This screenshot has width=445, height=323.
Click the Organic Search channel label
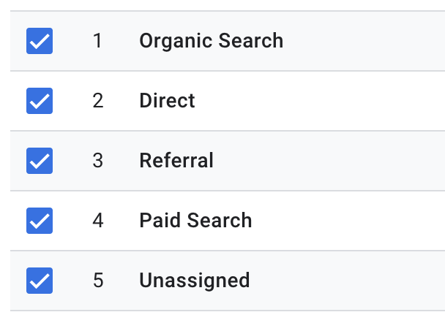coord(212,41)
